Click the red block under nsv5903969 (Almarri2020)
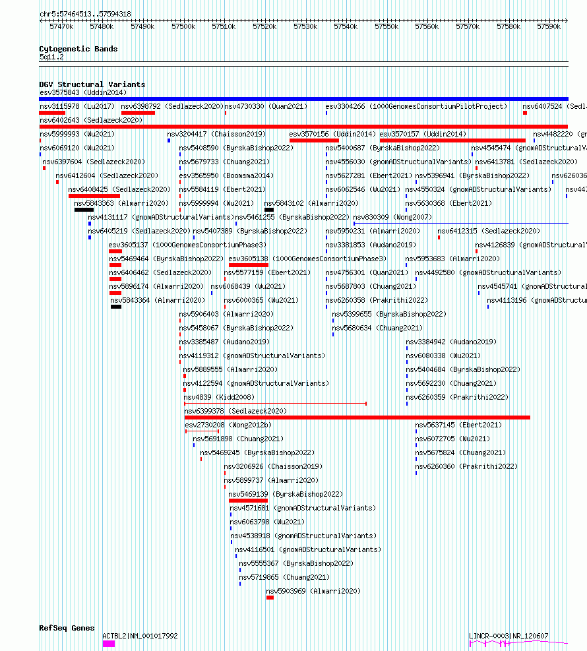Image resolution: width=587 pixels, height=651 pixels. pyautogui.click(x=270, y=598)
